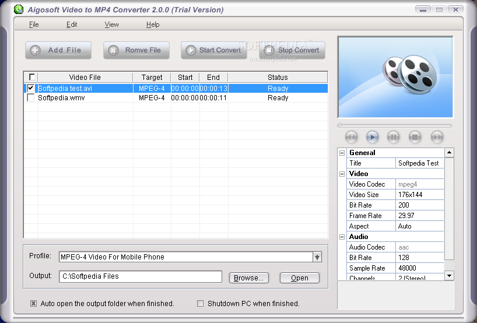Select the Softpedia.wmv file row
This screenshot has height=323, width=477.
pyautogui.click(x=176, y=97)
